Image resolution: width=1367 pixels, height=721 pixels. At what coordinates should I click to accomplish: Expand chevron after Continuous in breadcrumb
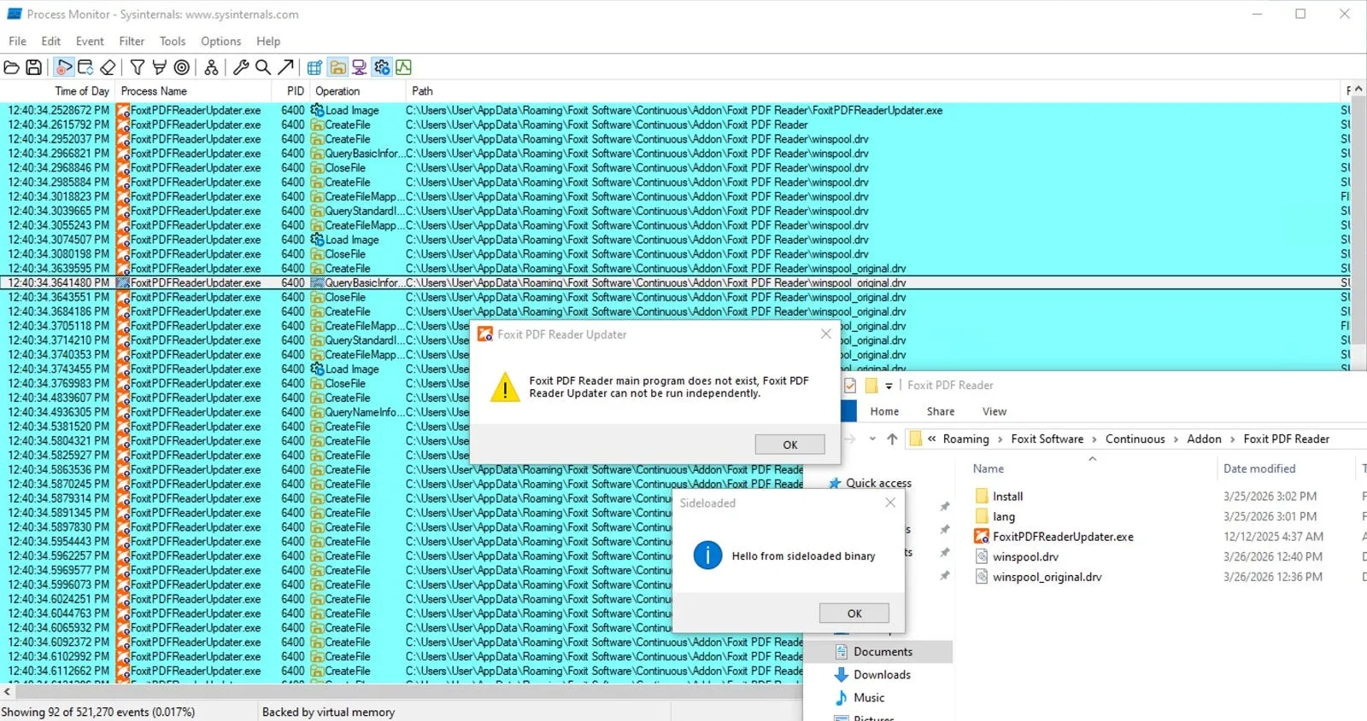point(1176,439)
